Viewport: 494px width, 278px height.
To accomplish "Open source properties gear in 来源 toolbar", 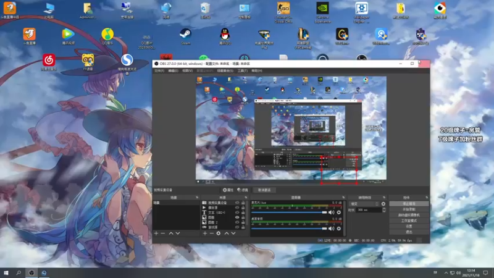I will (x=219, y=234).
